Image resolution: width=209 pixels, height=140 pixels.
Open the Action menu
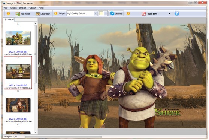click(13, 8)
